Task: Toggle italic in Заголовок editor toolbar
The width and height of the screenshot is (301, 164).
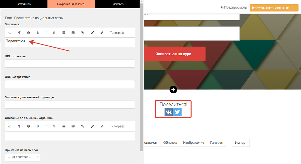Action: click(x=46, y=33)
